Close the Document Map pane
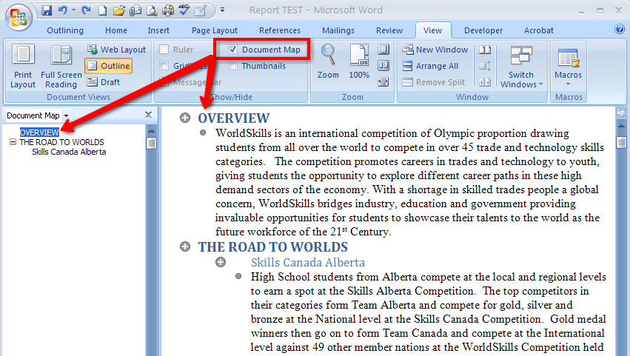Screen dimensions: 630x356 (x=148, y=115)
